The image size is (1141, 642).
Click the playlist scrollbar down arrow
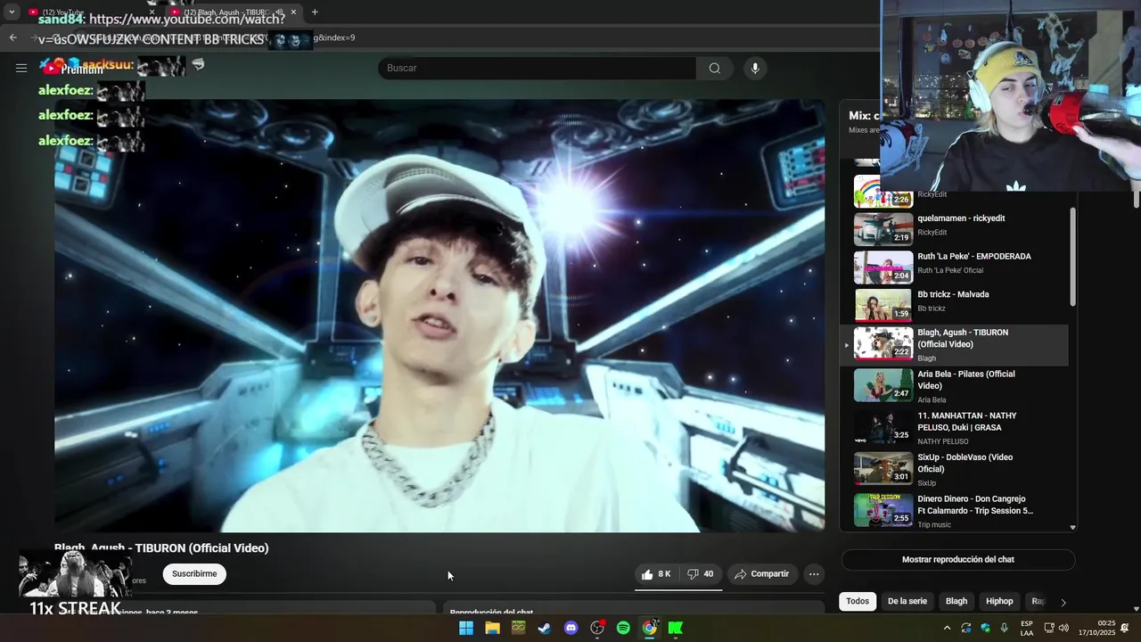[x=1072, y=527]
